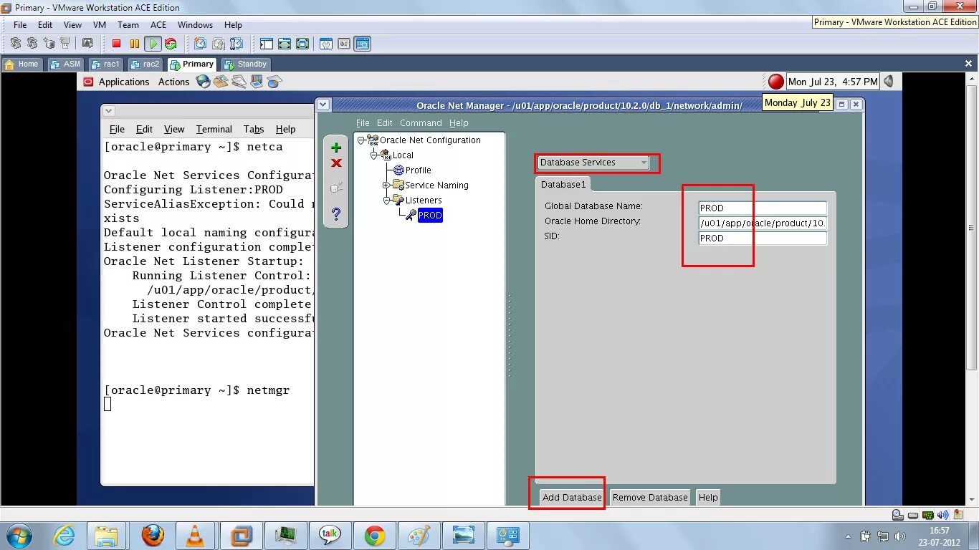Open the Actions menu in GNOME panel

point(173,82)
